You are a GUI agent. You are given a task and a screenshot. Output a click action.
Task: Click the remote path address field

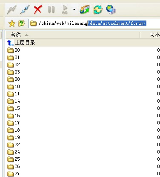pos(94,23)
